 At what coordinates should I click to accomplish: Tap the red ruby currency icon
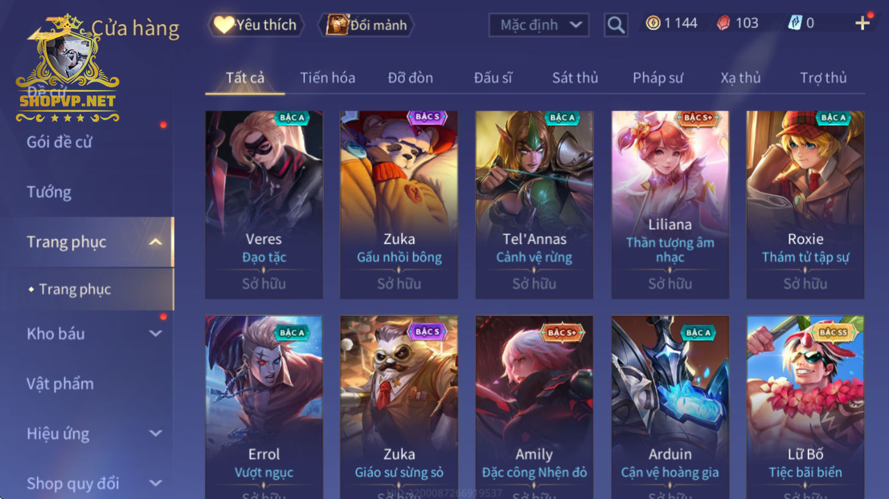pyautogui.click(x=724, y=23)
